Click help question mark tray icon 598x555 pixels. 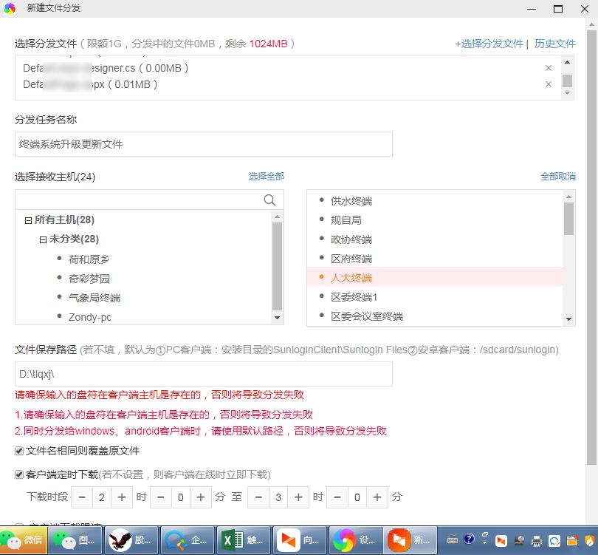469,539
